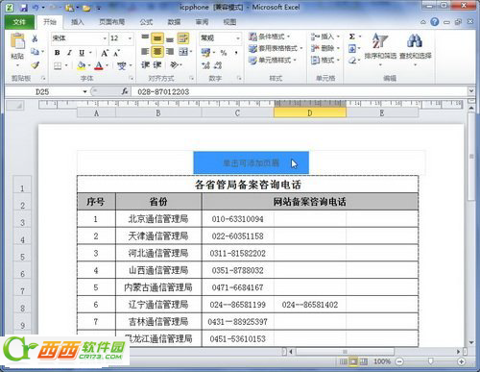Click the blue add-header box
The width and height of the screenshot is (480, 372).
tap(252, 162)
